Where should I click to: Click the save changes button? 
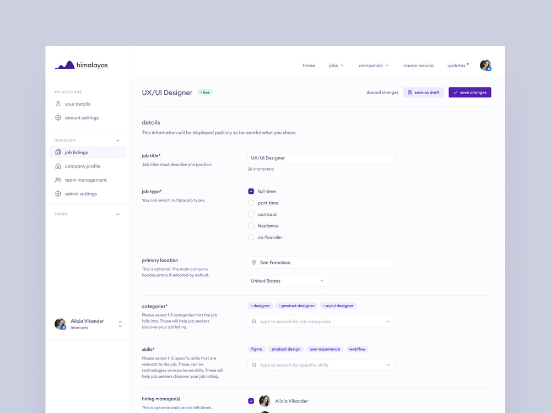pyautogui.click(x=469, y=92)
